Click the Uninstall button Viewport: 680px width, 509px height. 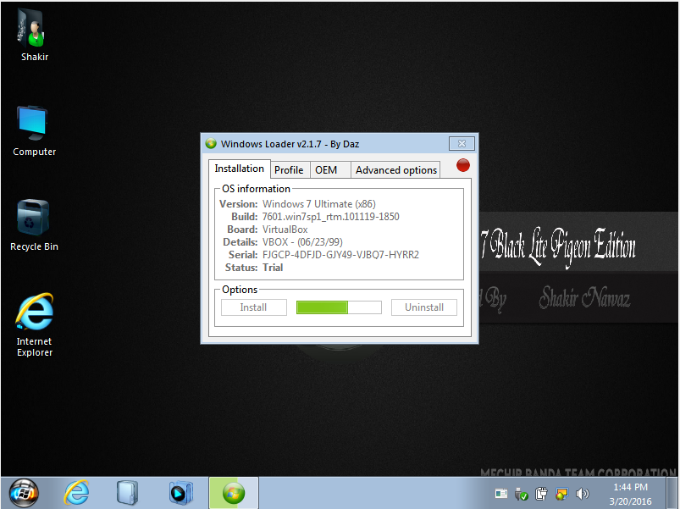click(424, 307)
